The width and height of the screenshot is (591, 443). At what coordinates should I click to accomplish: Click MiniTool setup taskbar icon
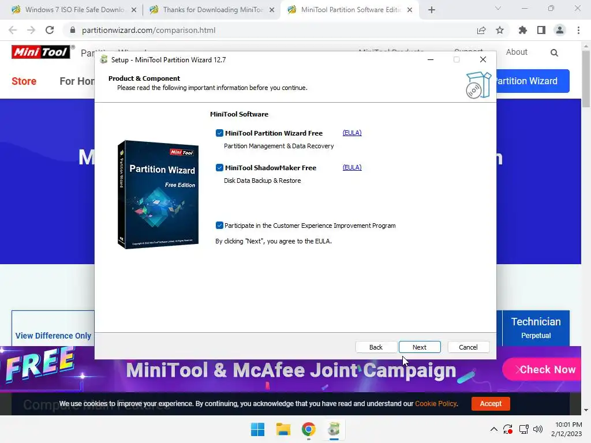coord(334,429)
